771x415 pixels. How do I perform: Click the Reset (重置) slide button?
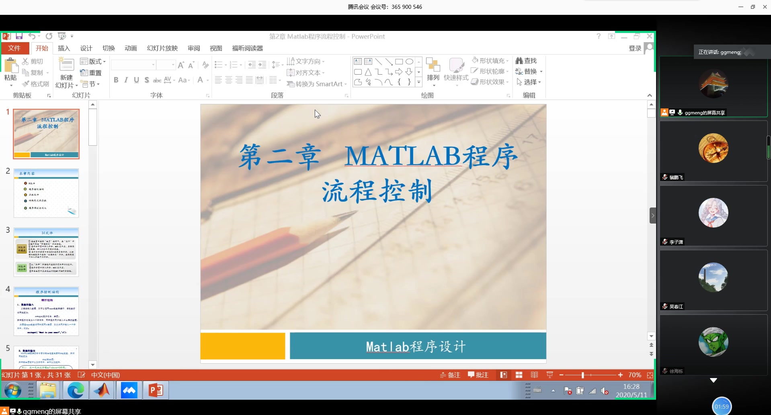coord(91,73)
